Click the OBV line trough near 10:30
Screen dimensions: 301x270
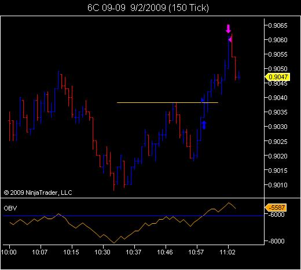[x=114, y=243]
